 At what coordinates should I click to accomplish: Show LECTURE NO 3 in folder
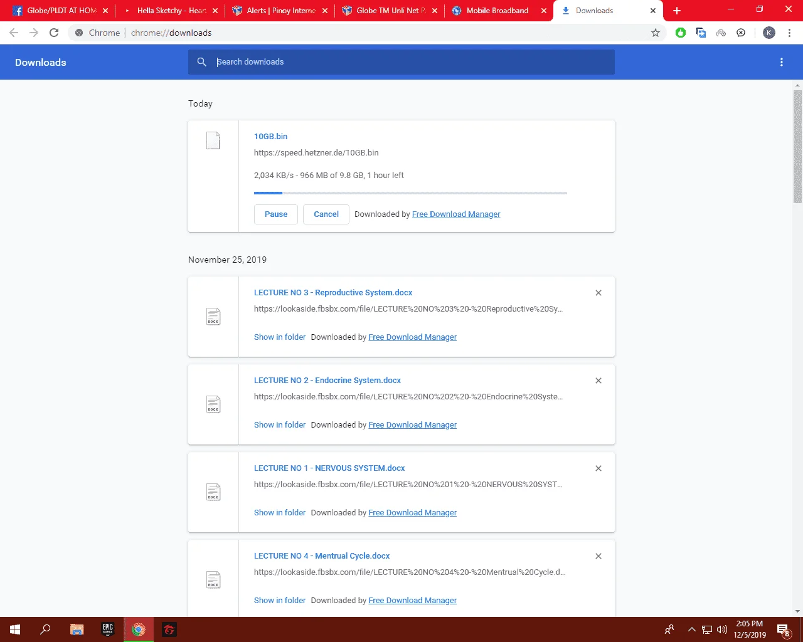tap(280, 337)
